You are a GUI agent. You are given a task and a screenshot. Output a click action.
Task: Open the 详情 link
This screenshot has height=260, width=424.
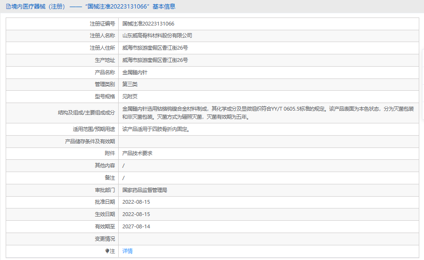[127, 251]
